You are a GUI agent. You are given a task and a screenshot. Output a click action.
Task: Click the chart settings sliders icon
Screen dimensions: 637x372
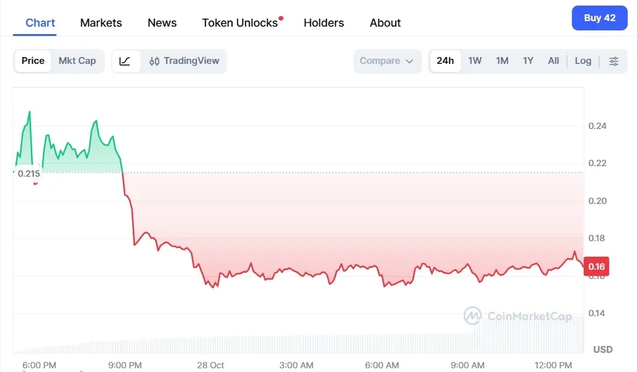pyautogui.click(x=614, y=61)
